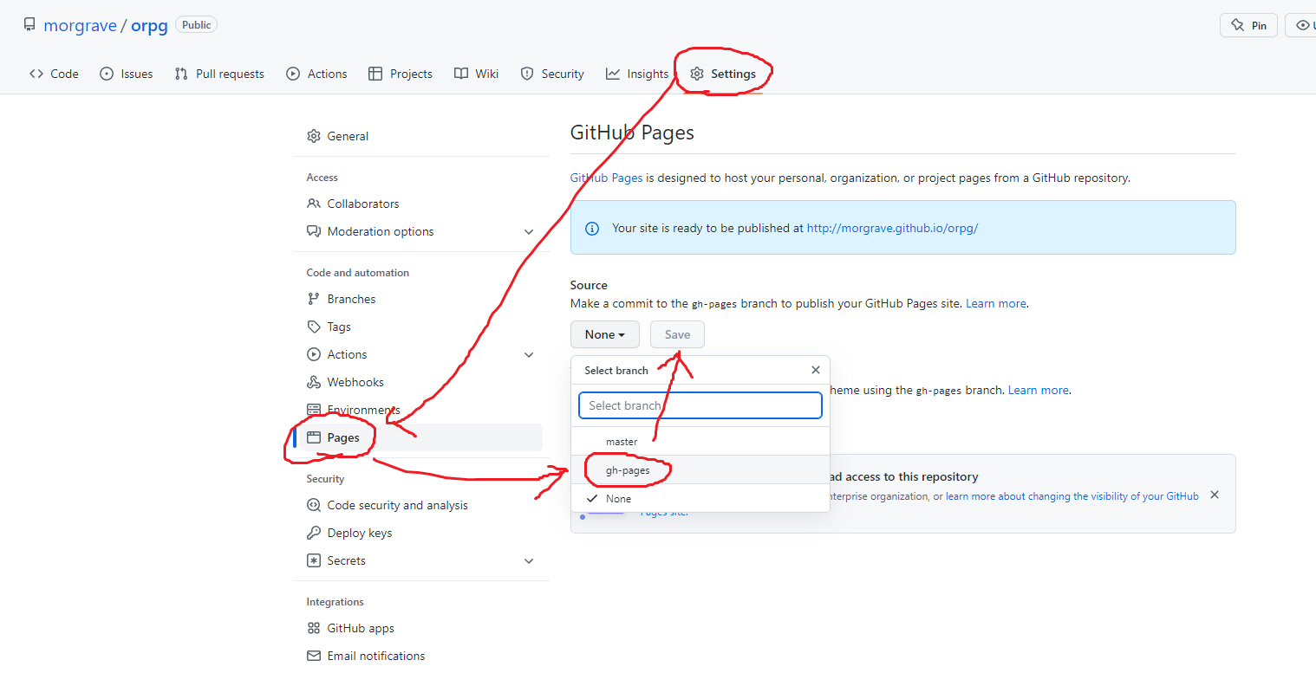Click the Settings gear icon in the repo nav
Image resolution: width=1316 pixels, height=686 pixels.
697,74
